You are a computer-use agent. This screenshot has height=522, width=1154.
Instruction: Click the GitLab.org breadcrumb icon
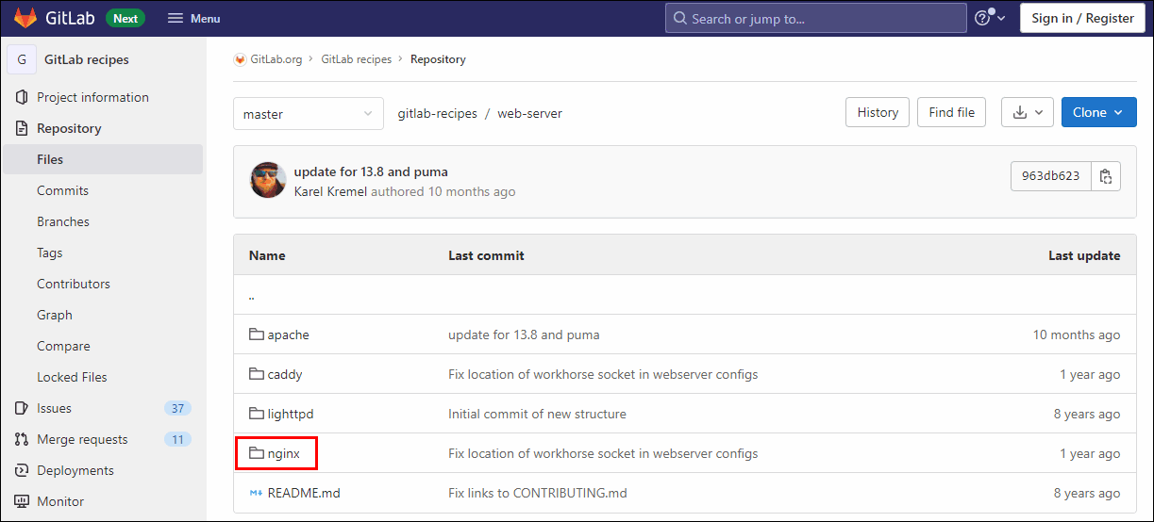(240, 59)
